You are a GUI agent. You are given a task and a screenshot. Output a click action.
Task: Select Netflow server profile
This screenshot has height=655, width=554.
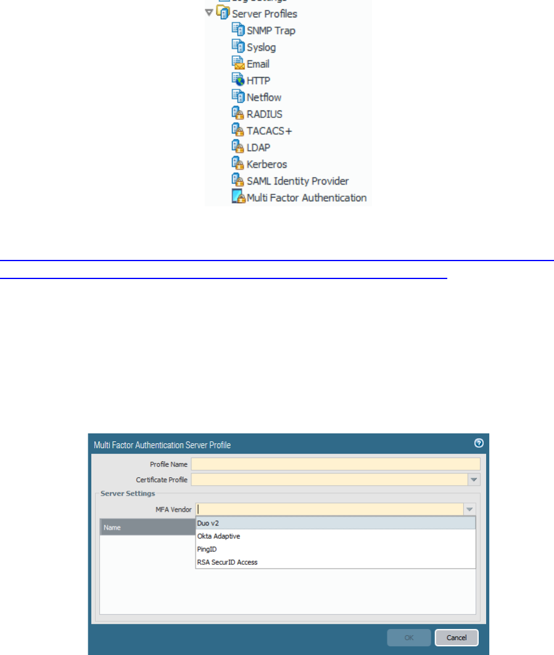264,98
